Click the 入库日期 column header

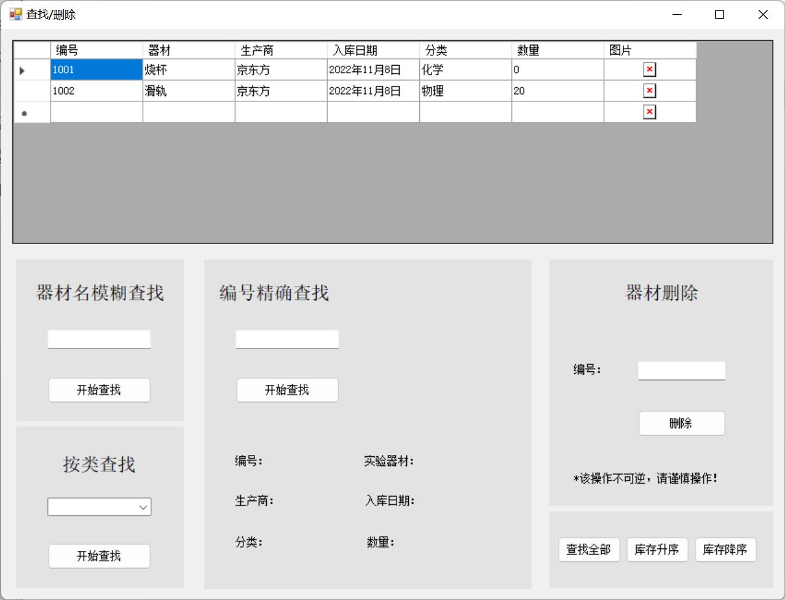click(x=373, y=50)
